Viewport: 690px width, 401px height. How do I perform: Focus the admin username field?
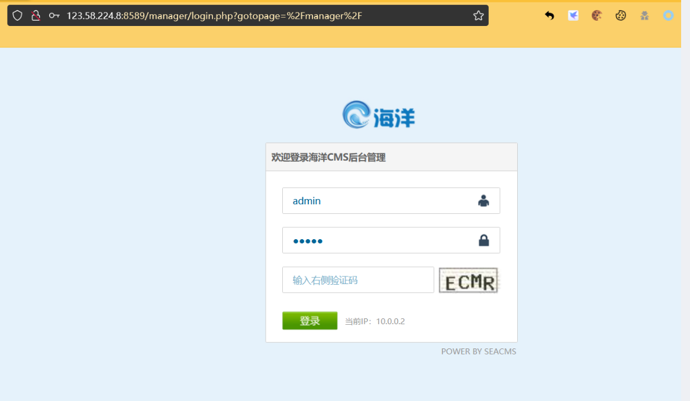pyautogui.click(x=391, y=201)
